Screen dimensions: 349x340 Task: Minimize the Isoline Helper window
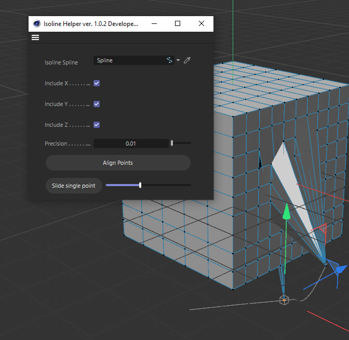154,23
